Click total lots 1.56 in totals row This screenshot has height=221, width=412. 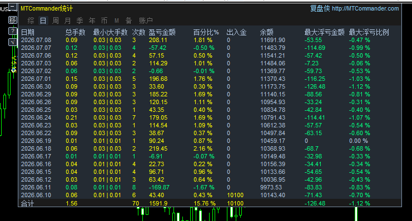coord(72,203)
